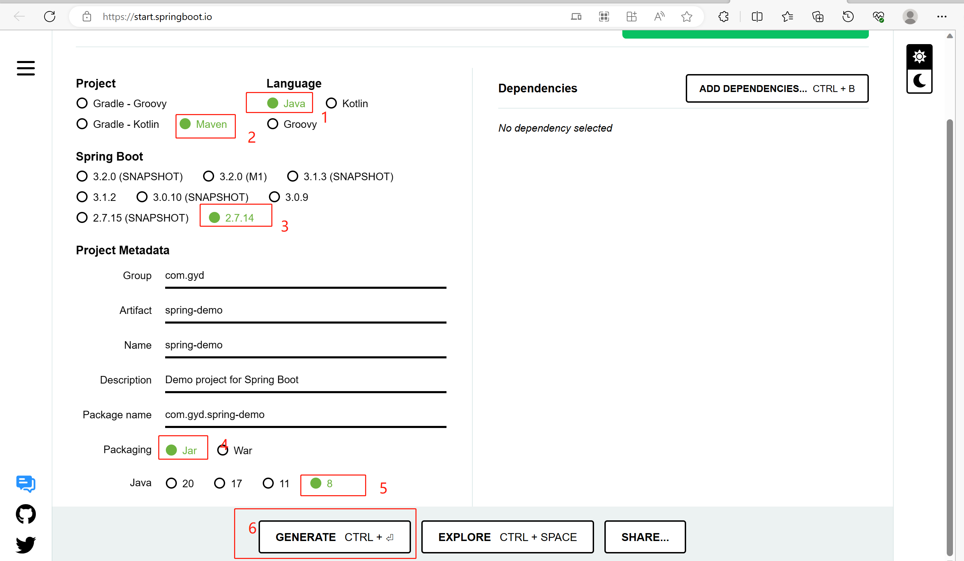Click the QR code grid icon in address bar
This screenshot has height=561, width=964.
(604, 17)
